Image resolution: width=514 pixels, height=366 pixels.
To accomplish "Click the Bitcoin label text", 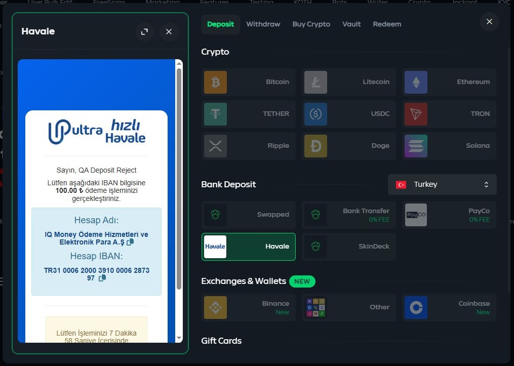I will pos(278,82).
